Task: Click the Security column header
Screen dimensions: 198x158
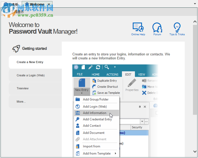Action: [x=140, y=127]
